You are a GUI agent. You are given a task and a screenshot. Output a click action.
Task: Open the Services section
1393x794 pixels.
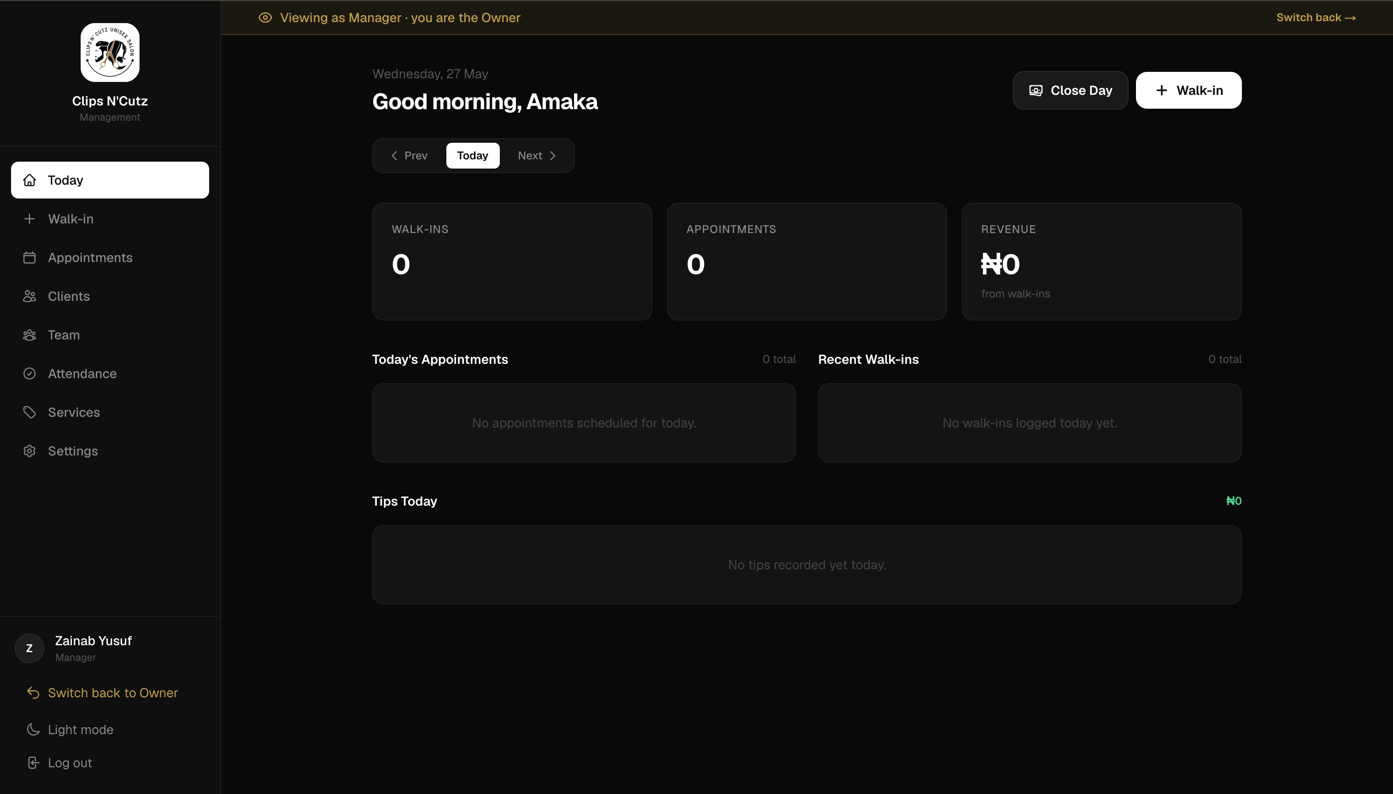(110, 412)
